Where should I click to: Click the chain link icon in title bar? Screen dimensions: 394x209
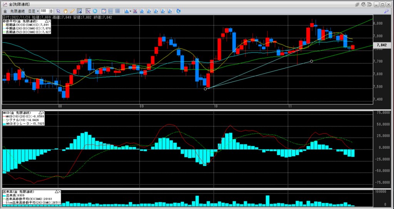(357, 4)
